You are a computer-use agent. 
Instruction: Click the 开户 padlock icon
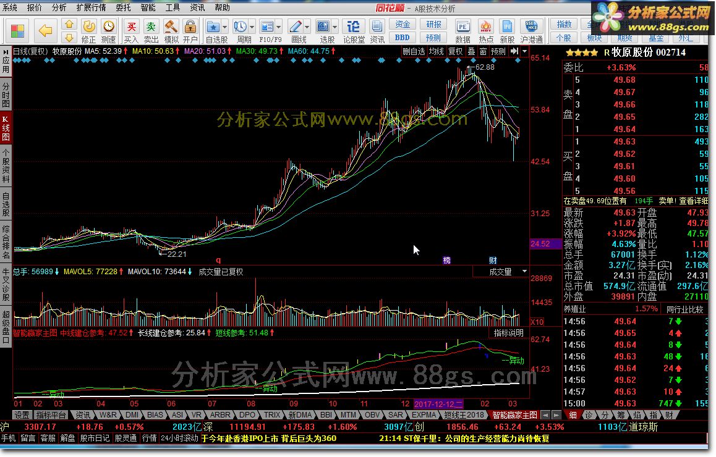click(x=190, y=27)
